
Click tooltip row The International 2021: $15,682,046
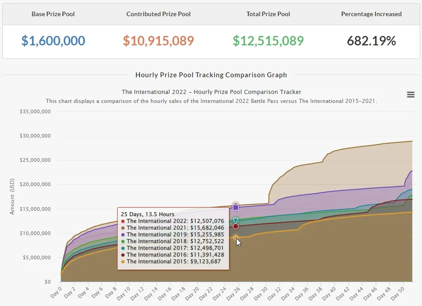point(172,228)
